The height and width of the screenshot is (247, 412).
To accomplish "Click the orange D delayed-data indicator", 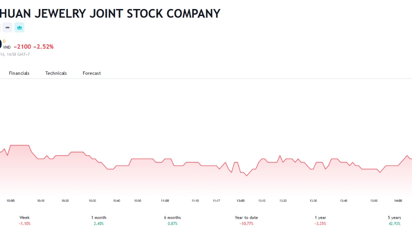I will pos(4,42).
